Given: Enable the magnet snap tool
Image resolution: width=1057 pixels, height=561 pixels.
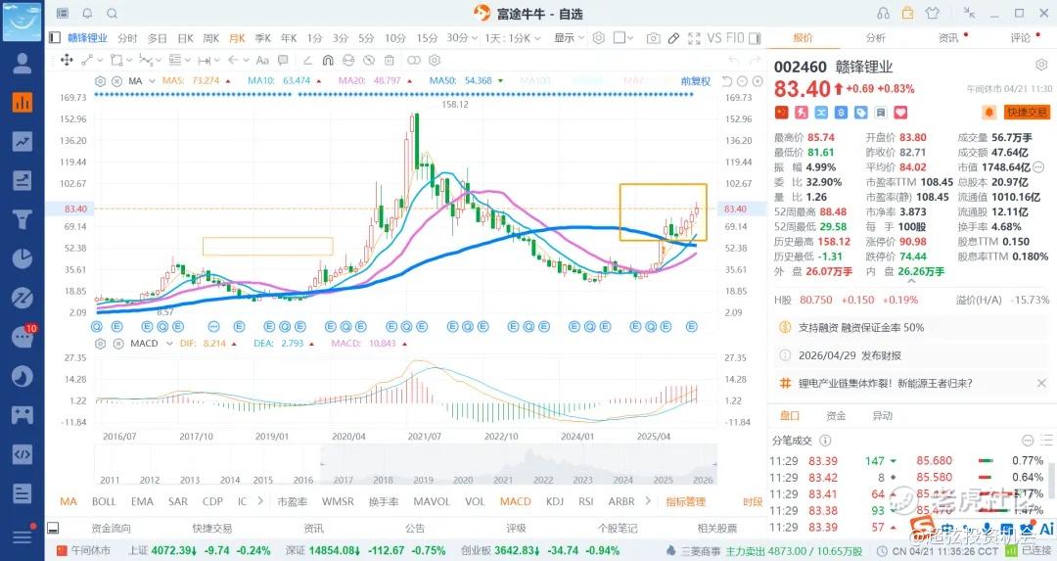Looking at the screenshot, I should pos(328,60).
